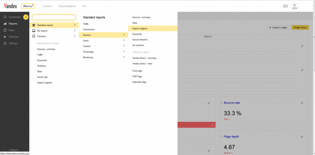Viewport: 315px width, 155px height.
Task: Click the My reports monitor icon
Action: (x=34, y=31)
